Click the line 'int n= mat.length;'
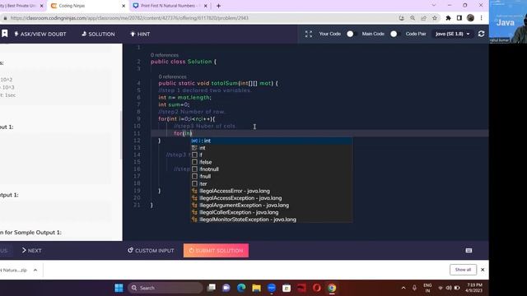The image size is (527, 296). tap(184, 97)
